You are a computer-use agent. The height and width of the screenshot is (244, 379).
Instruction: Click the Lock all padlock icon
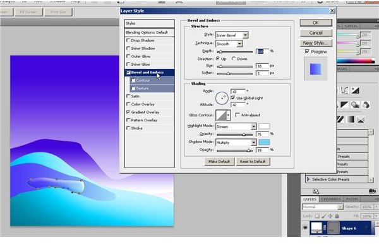pos(337,216)
